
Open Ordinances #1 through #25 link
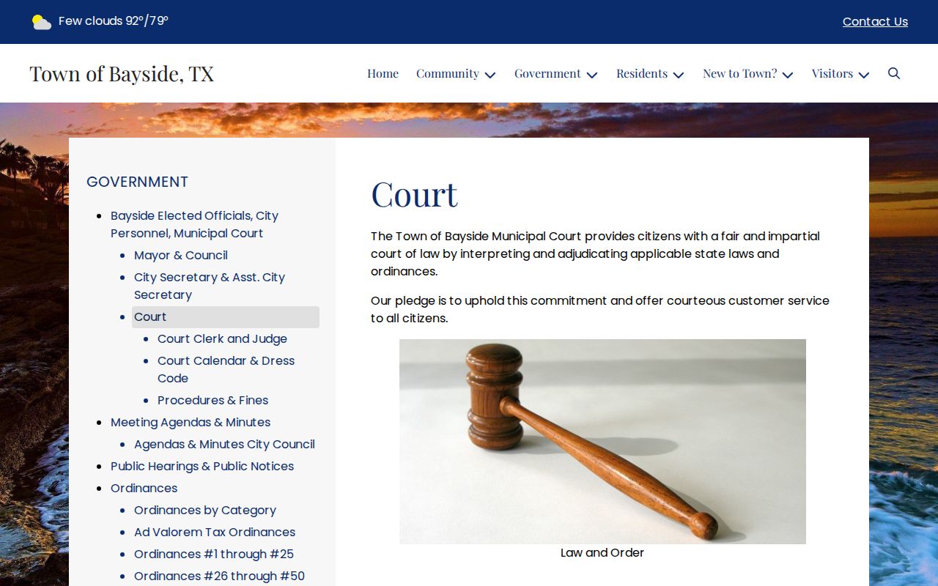click(x=214, y=554)
